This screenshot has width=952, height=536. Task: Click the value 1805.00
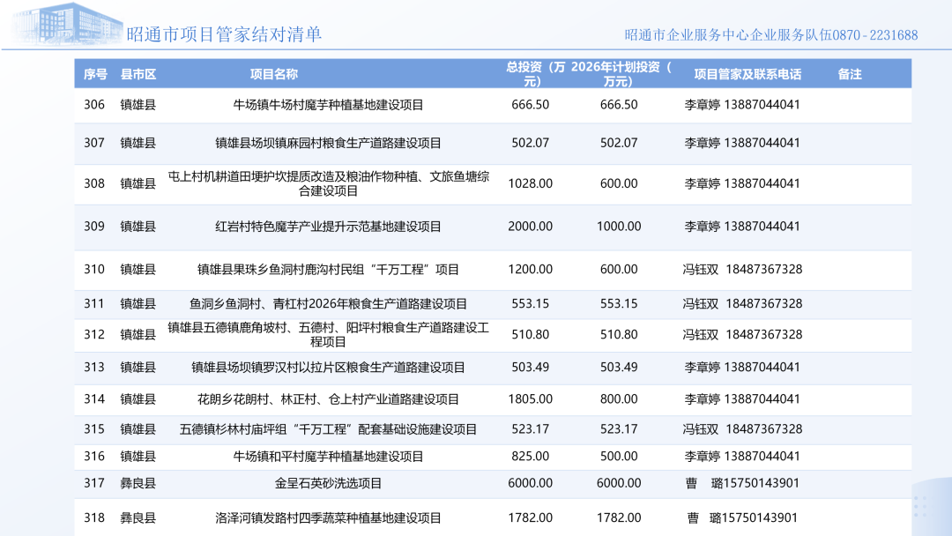point(530,398)
